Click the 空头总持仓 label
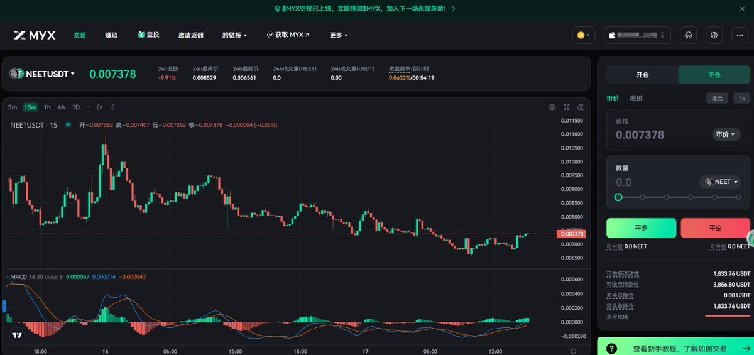The width and height of the screenshot is (754, 355). point(620,306)
